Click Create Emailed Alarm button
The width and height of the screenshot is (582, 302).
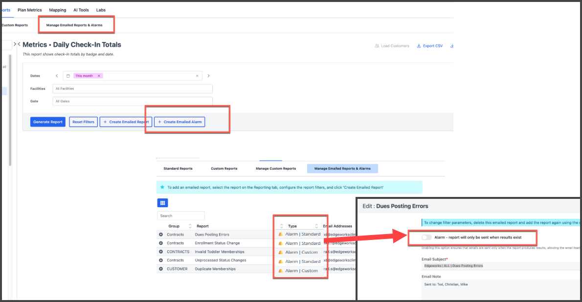point(179,122)
